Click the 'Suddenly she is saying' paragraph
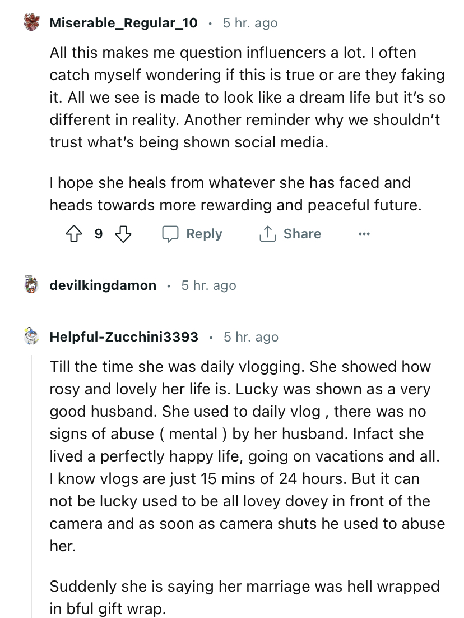This screenshot has width=464, height=618. click(244, 597)
